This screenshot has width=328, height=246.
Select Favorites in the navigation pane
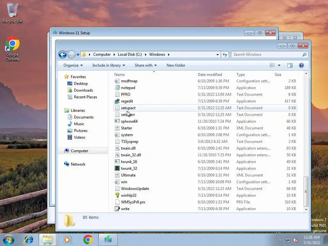pos(78,77)
